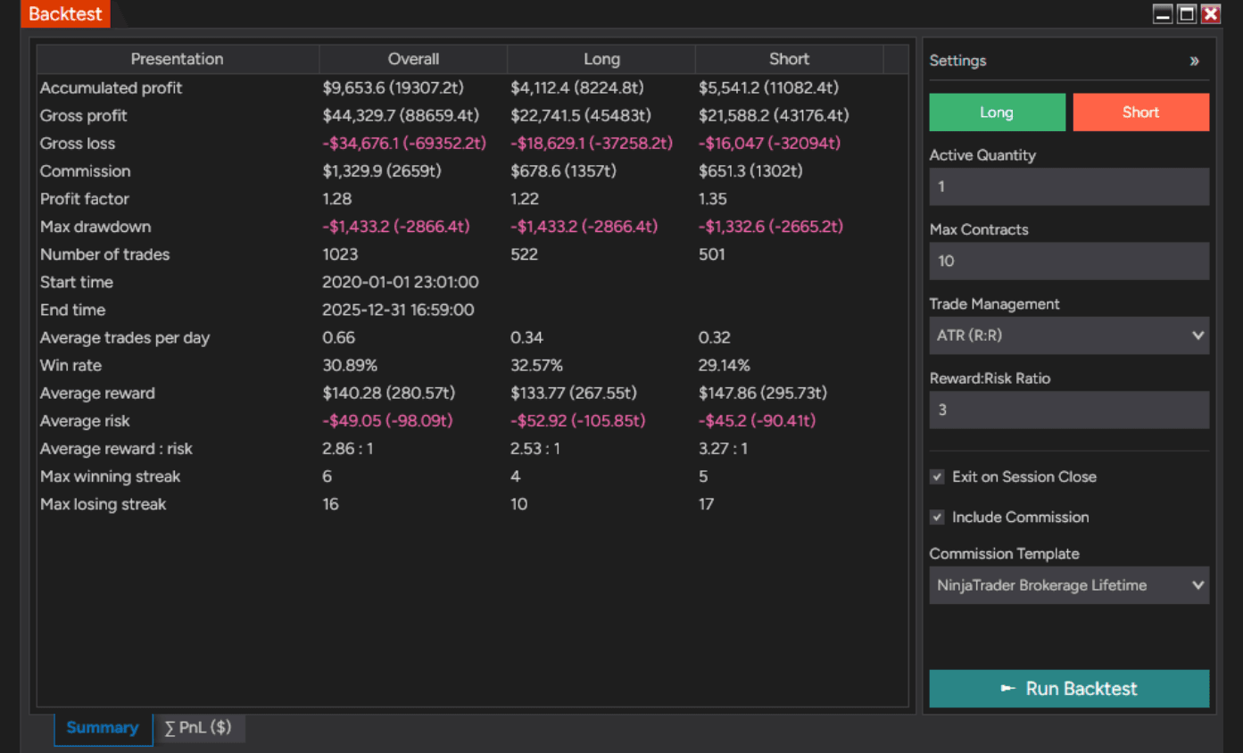Select overall profit factor 1.28
This screenshot has height=753, width=1243.
click(337, 199)
